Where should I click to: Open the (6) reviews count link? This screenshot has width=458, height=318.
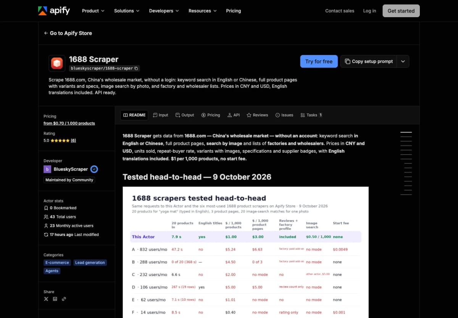[x=73, y=140]
